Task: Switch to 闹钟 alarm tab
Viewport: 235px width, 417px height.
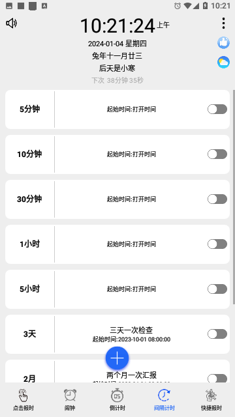Action: 70,399
